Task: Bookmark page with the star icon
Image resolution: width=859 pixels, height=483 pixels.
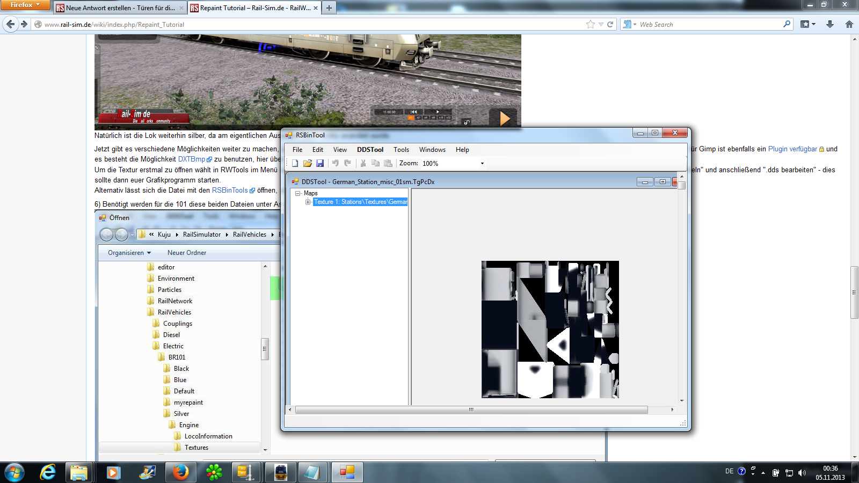Action: click(591, 24)
